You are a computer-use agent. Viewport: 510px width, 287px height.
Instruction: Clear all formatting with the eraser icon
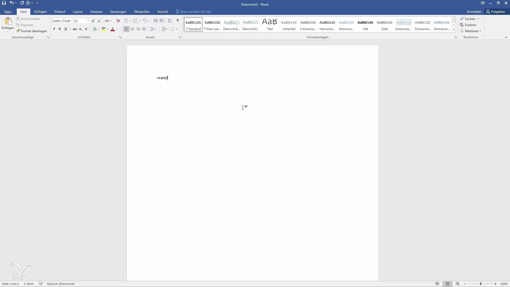118,21
